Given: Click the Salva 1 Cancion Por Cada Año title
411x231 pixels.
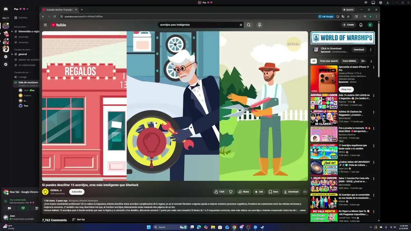Looking at the screenshot, I should point(354,180).
